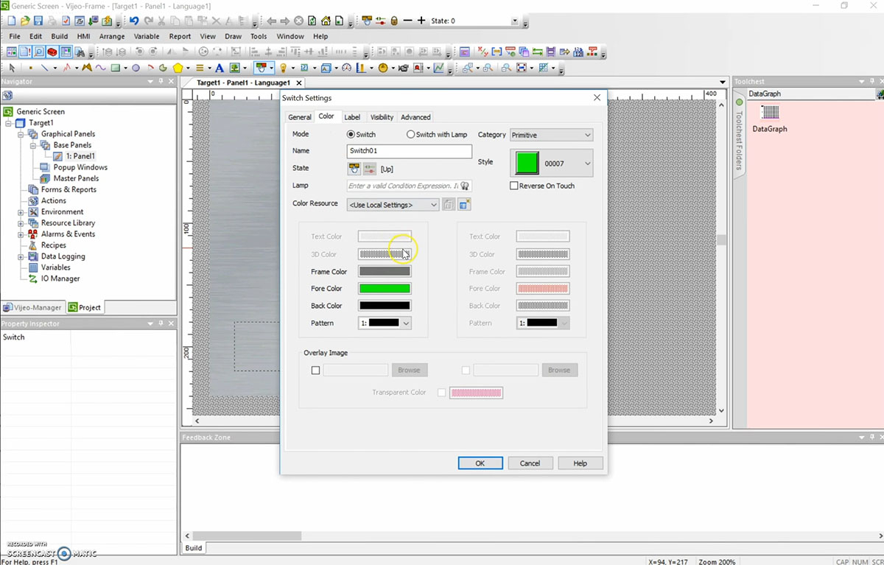884x565 pixels.
Task: Select the Bar Graph tool
Action: pyautogui.click(x=361, y=68)
